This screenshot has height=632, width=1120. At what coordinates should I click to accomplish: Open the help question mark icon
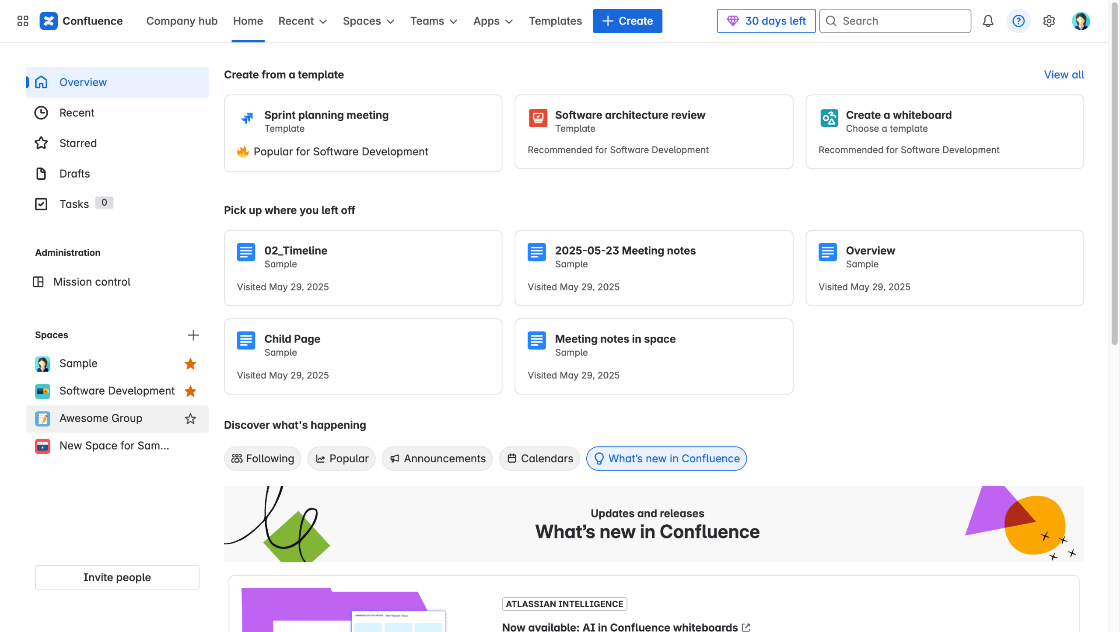[1018, 21]
